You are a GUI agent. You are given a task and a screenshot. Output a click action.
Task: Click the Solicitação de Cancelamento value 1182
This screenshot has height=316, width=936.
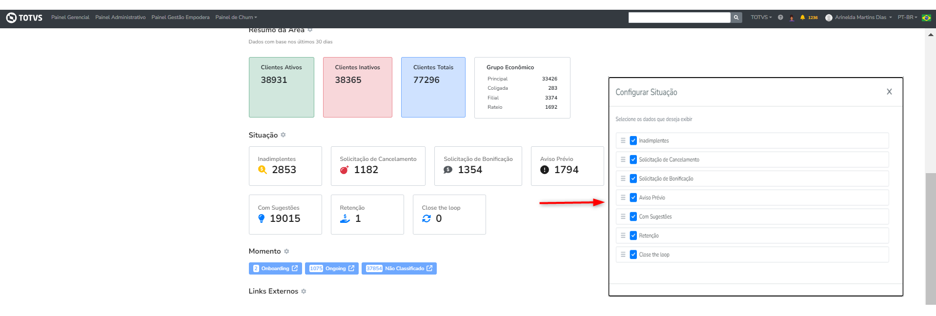coord(366,170)
